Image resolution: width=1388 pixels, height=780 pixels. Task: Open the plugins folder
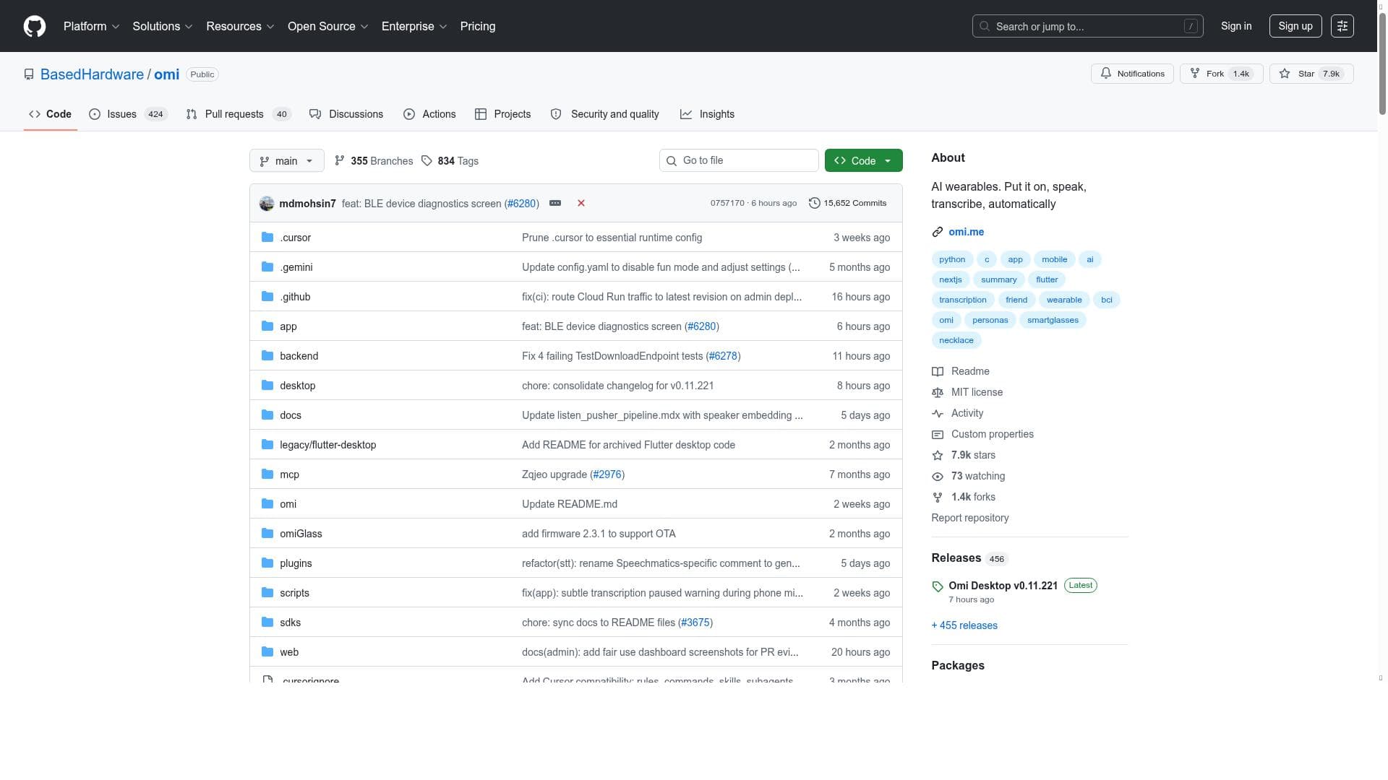296,563
